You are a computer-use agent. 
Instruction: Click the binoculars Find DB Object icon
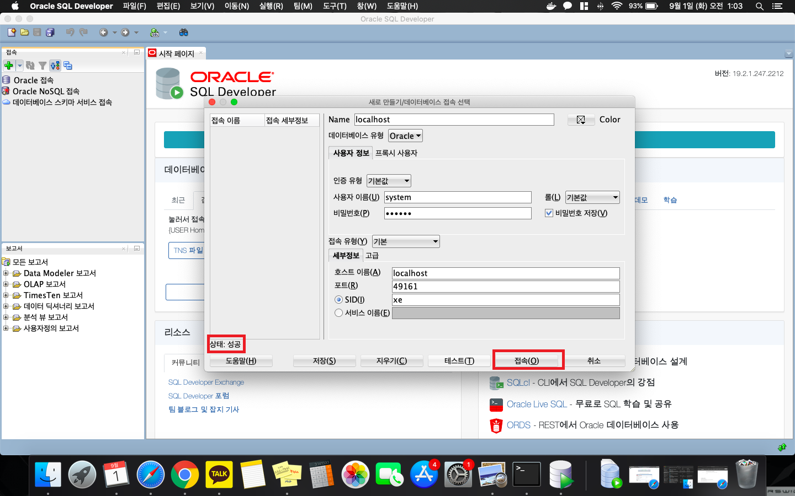(x=184, y=33)
